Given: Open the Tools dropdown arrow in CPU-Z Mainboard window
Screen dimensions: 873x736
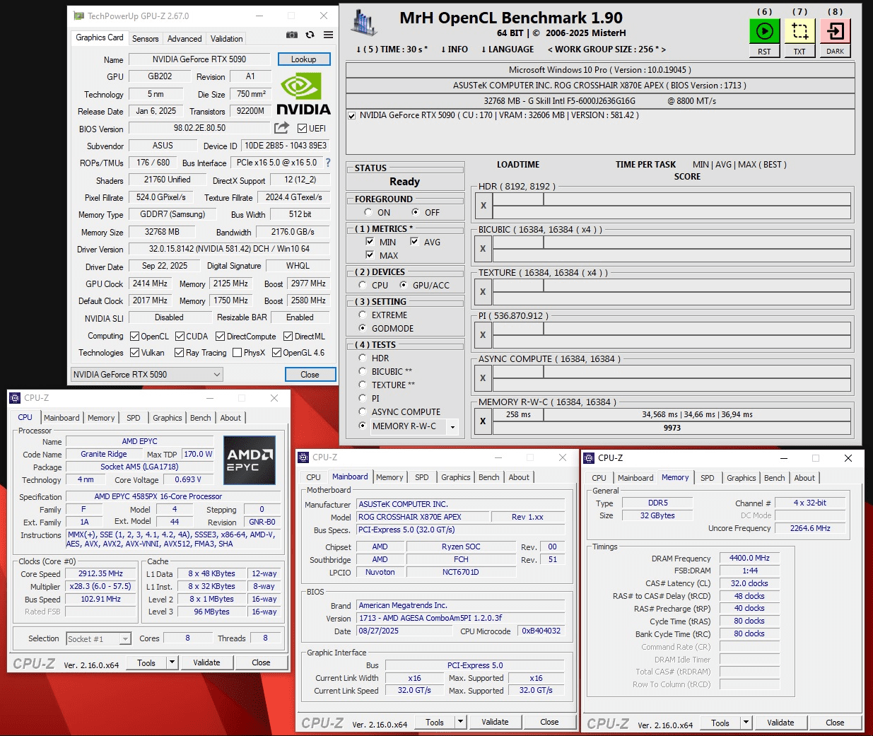Looking at the screenshot, I should point(460,722).
